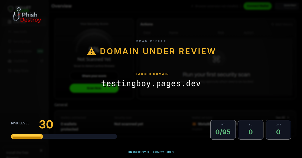Click the flagged domain testingboy.pages.dev
Screen dimensions: 302x158
tap(151, 84)
